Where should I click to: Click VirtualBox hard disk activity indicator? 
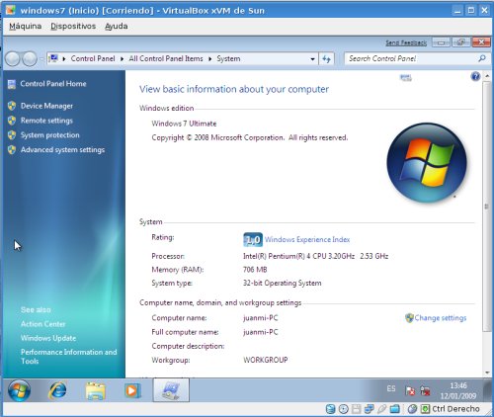pyautogui.click(x=330, y=409)
